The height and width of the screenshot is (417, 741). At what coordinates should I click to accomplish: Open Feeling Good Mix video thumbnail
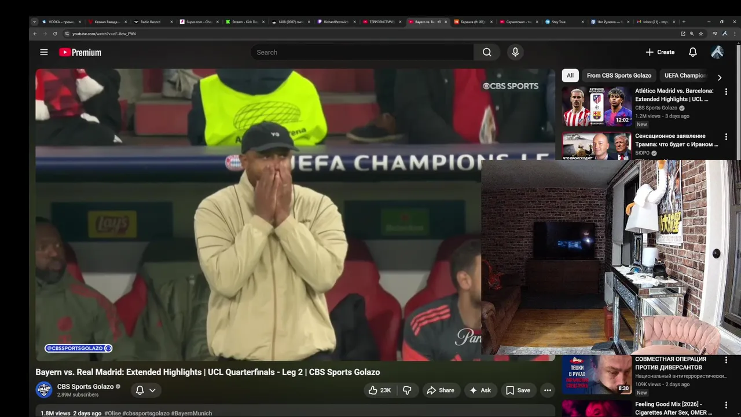tap(597, 408)
